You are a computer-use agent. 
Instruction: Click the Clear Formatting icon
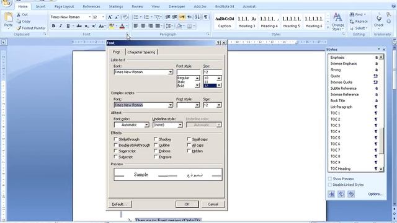point(125,17)
